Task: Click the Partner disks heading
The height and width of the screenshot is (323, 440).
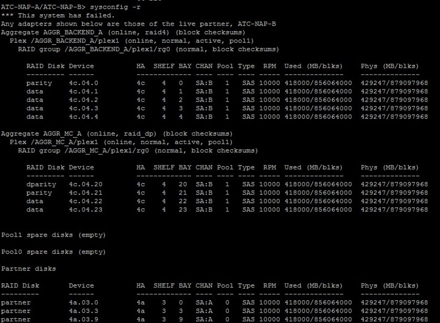Action: tap(28, 269)
